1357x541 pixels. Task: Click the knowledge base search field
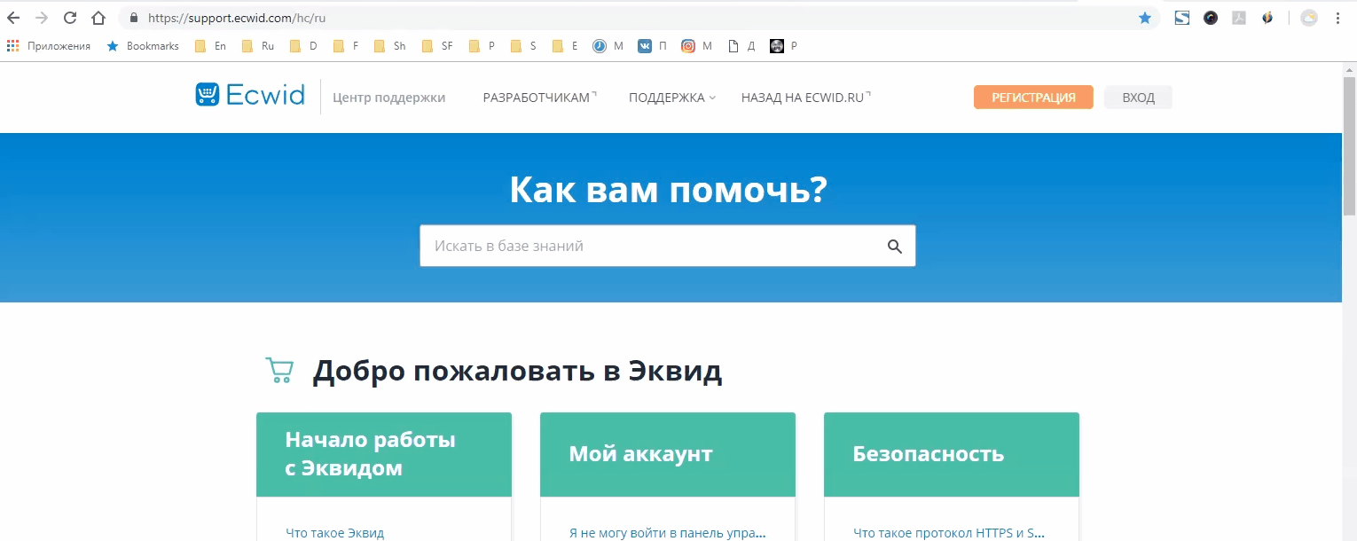click(652, 247)
